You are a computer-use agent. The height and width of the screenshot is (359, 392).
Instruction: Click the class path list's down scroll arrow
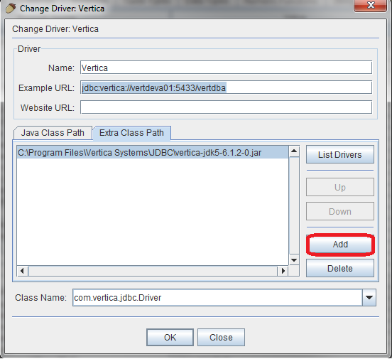294,260
